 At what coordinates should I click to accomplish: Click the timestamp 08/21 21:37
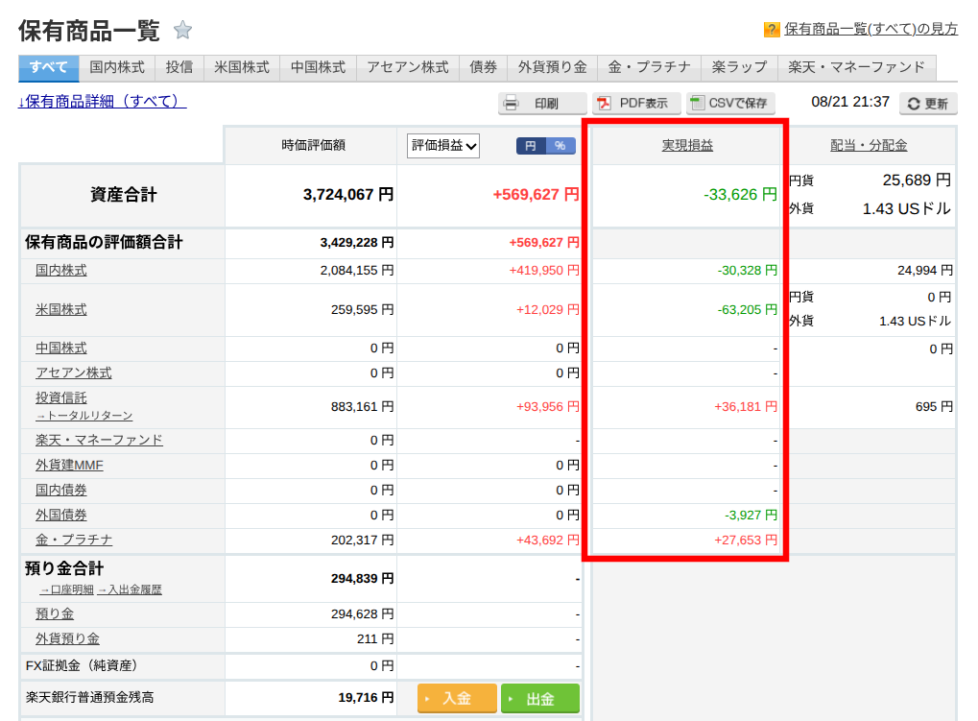[850, 102]
